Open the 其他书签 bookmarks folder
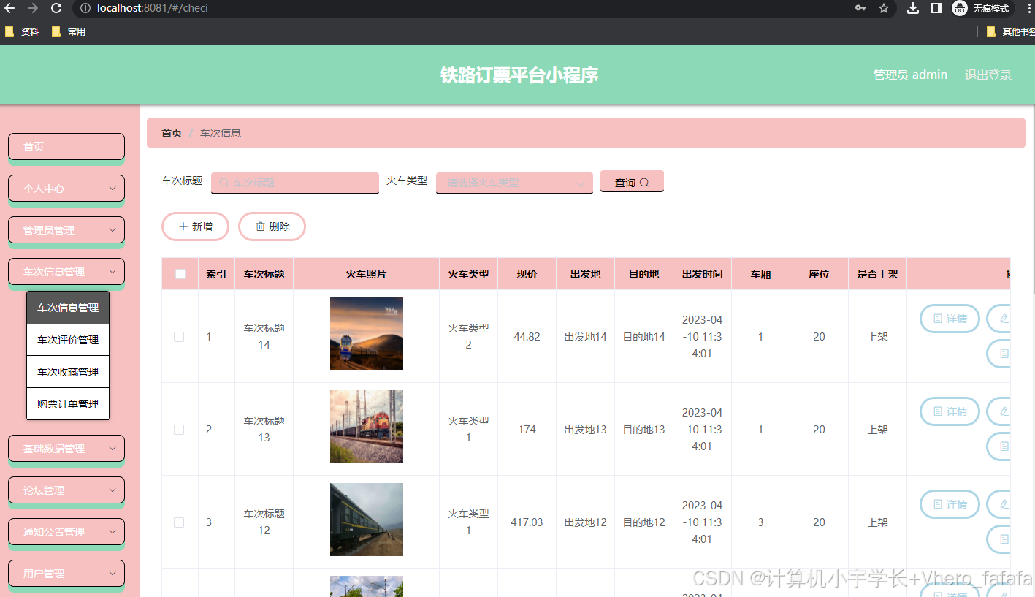 [x=1010, y=31]
